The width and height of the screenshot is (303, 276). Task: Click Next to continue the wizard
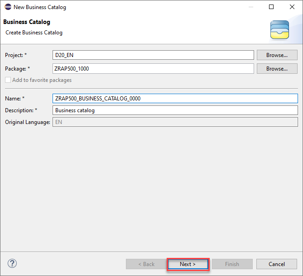188,264
